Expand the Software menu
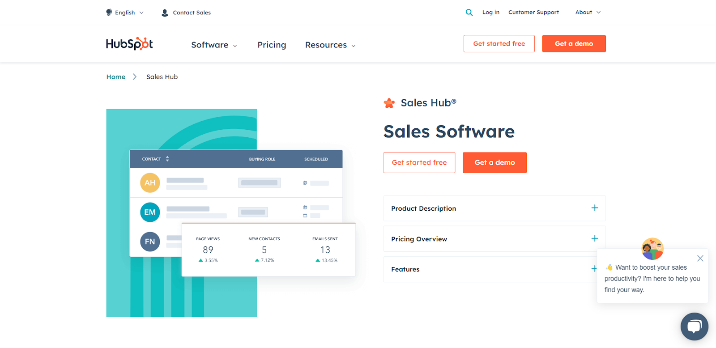Image resolution: width=716 pixels, height=348 pixels. pos(214,45)
